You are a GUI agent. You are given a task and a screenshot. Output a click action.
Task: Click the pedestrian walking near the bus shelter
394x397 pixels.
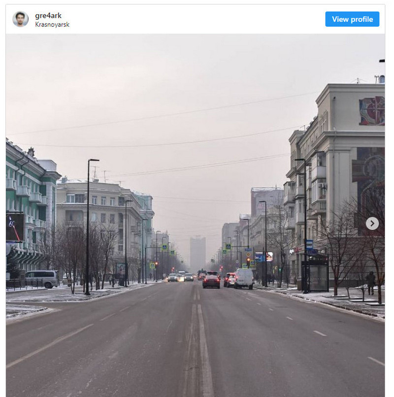(x=371, y=283)
